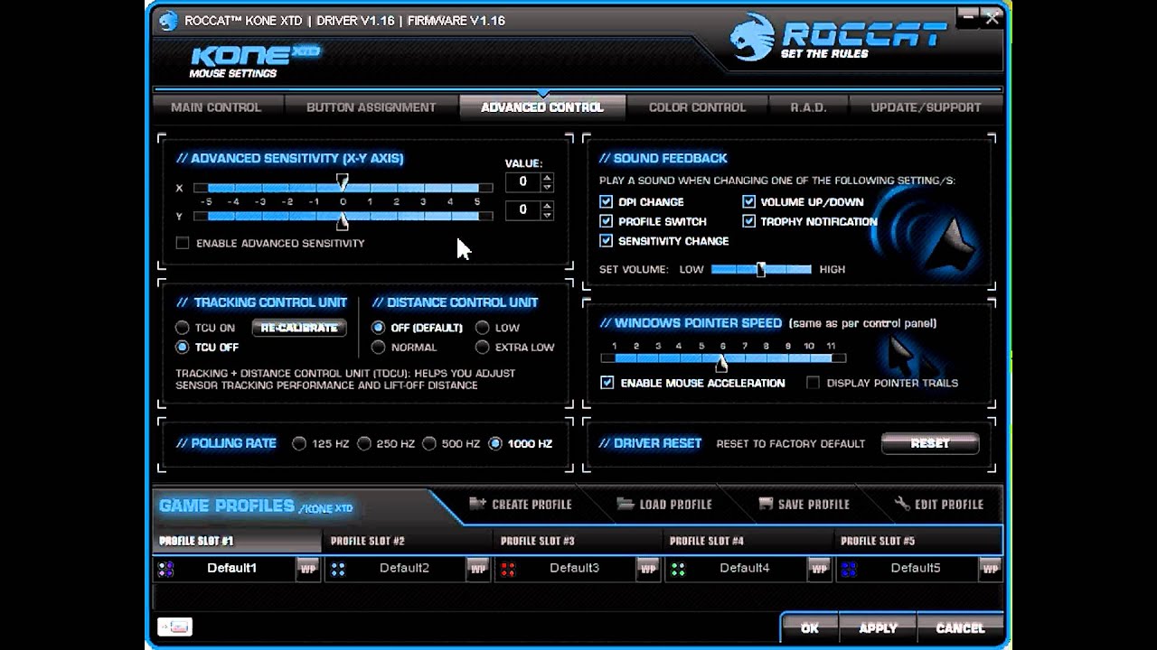This screenshot has width=1157, height=650.
Task: Select Low distance control option
Action: (483, 328)
